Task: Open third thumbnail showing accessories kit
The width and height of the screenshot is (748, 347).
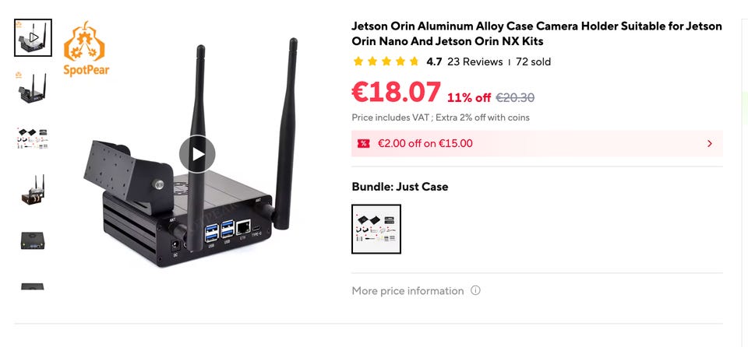Action: [34, 138]
